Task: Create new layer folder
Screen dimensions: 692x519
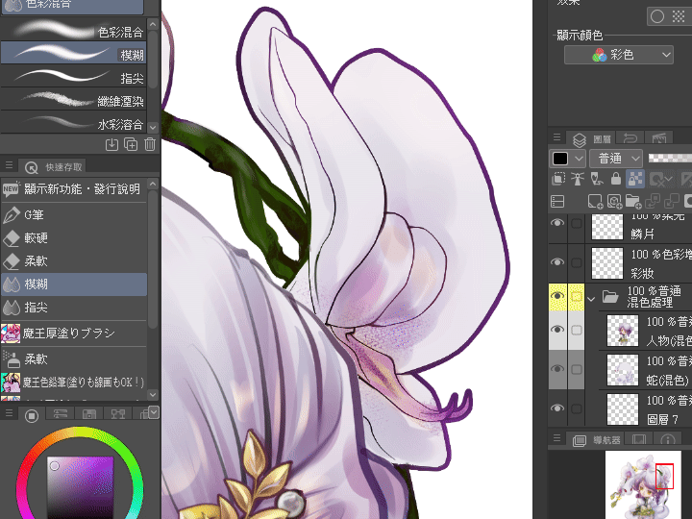Action: (x=632, y=202)
